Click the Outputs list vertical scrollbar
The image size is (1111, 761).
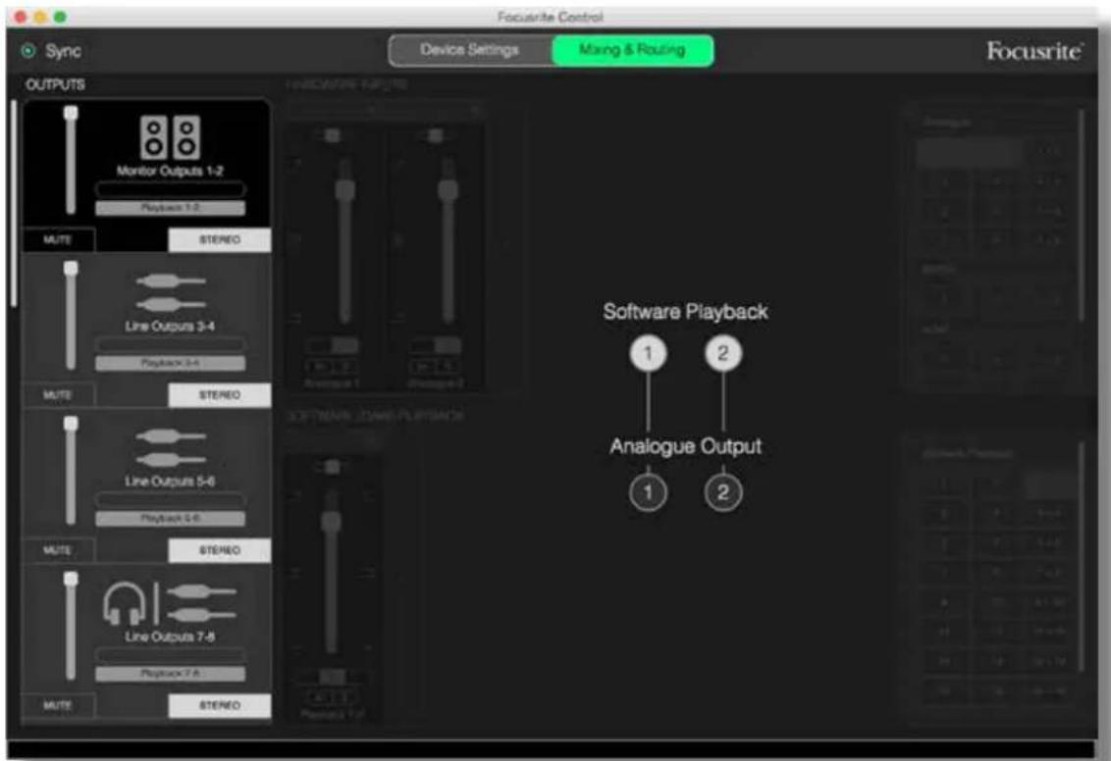pyautogui.click(x=14, y=203)
